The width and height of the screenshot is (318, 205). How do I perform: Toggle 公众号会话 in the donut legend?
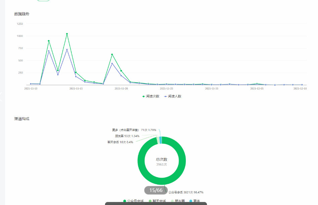point(134,201)
